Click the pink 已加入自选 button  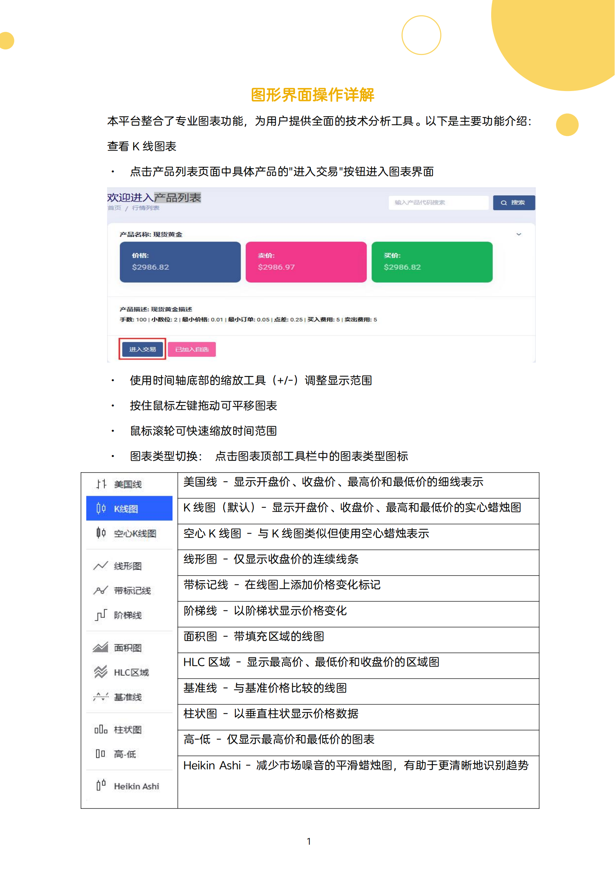191,349
